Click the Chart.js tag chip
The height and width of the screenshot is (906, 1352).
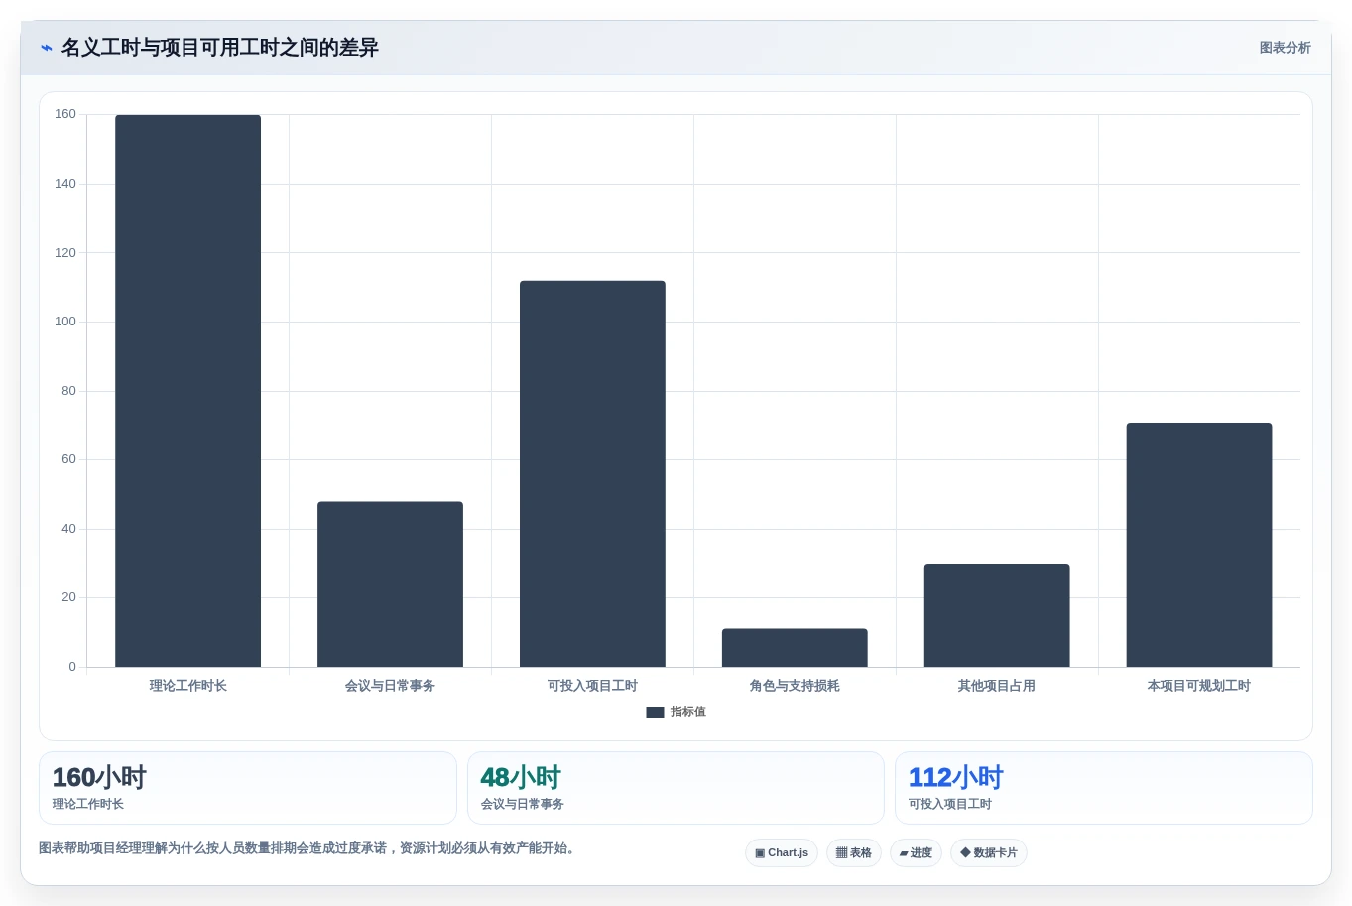tap(782, 853)
